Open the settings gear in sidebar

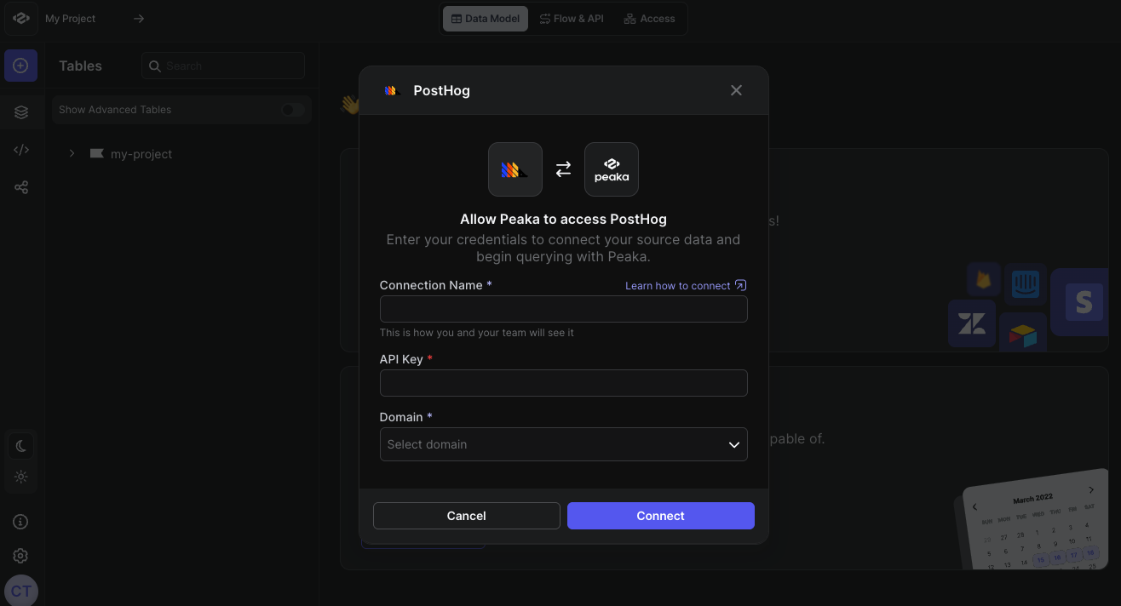pos(21,556)
